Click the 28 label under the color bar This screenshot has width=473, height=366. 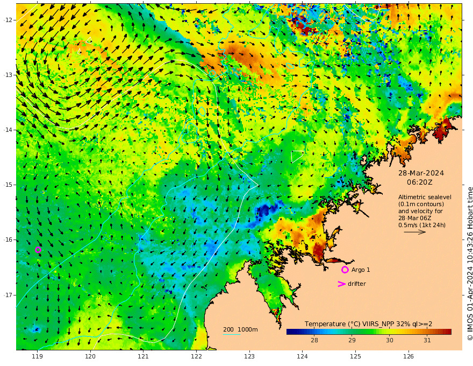pos(314,340)
